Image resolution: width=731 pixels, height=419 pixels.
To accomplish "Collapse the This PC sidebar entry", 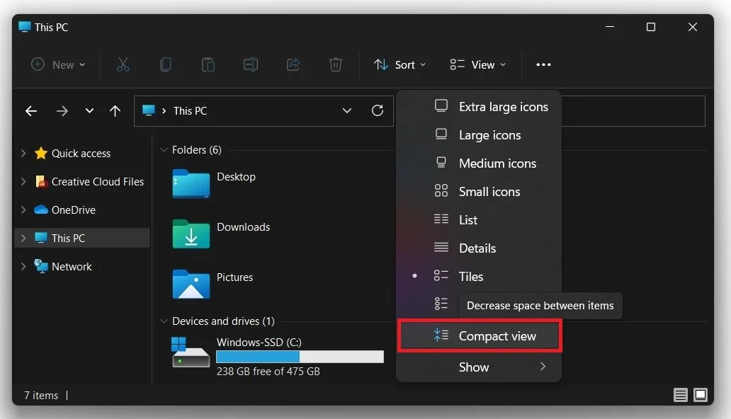I will point(21,238).
